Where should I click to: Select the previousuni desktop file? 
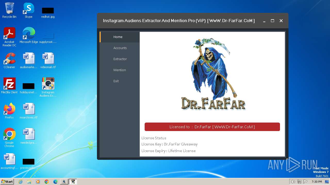[x=29, y=163]
